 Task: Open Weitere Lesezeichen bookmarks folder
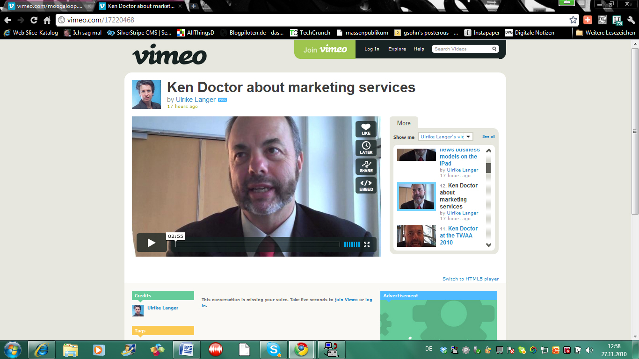[605, 33]
